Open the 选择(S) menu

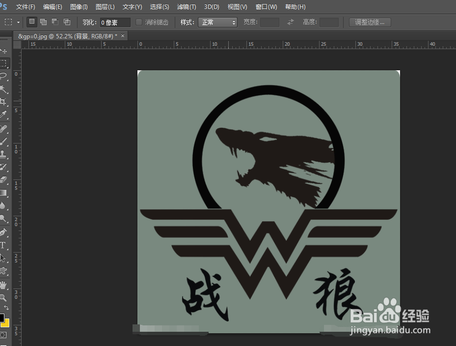(160, 7)
